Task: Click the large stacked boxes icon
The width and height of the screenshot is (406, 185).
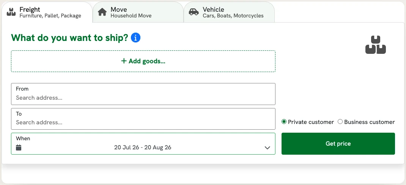Action: click(375, 45)
